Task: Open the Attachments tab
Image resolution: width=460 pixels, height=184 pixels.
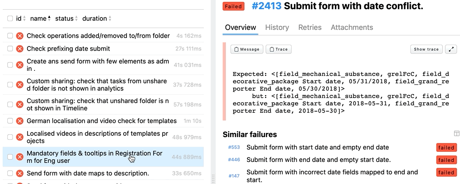Action: (x=352, y=28)
